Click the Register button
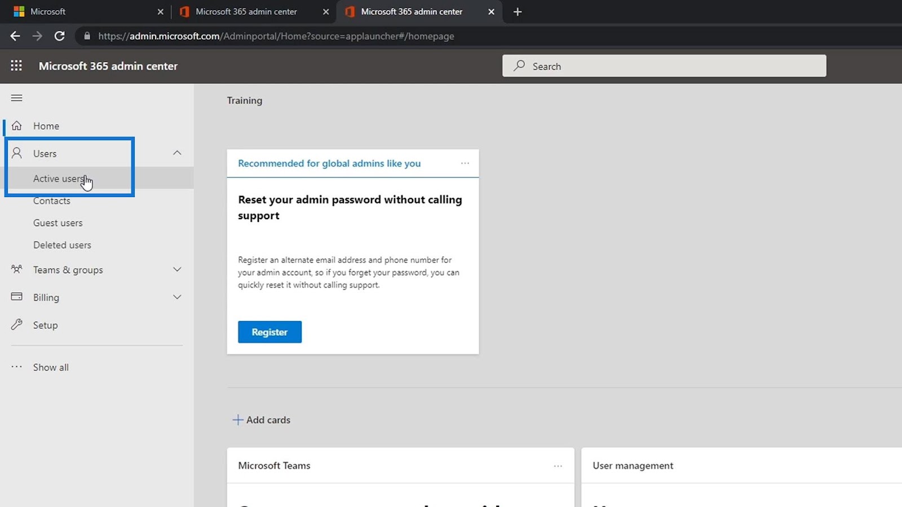Viewport: 902px width, 507px height. click(x=269, y=332)
